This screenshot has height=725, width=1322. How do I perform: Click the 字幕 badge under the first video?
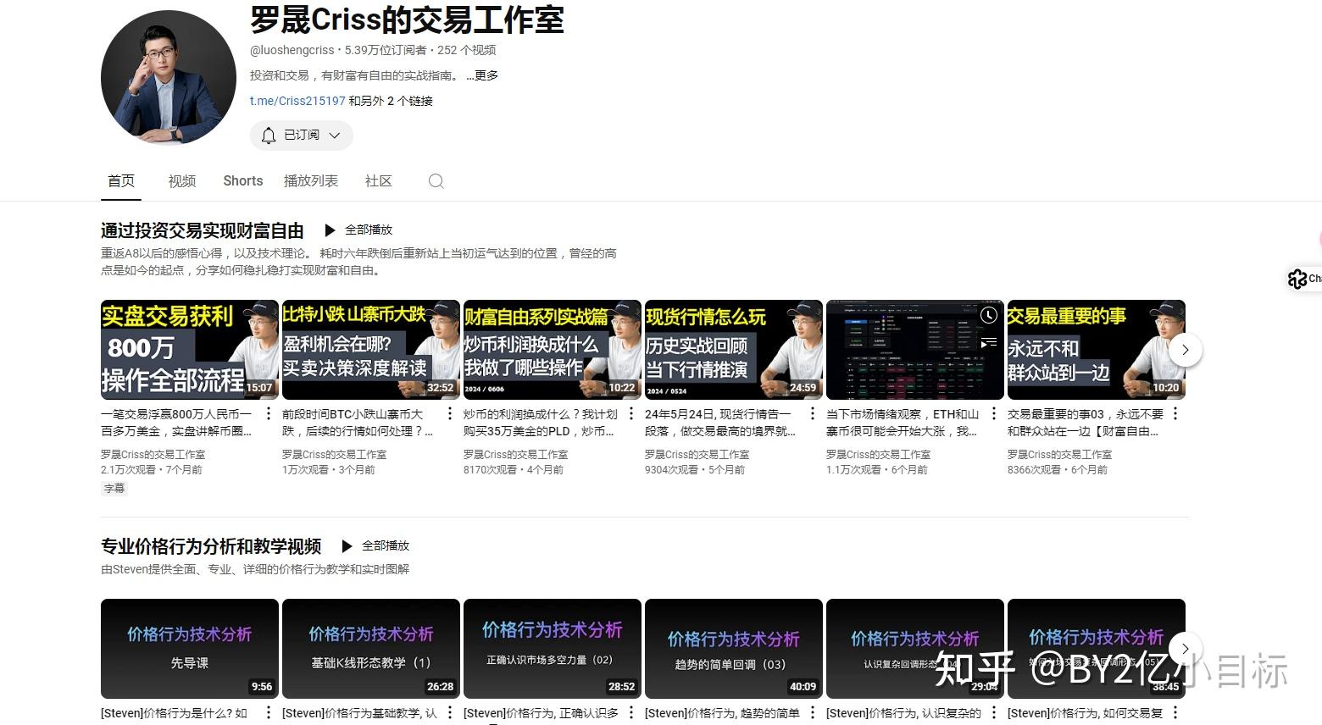point(114,489)
